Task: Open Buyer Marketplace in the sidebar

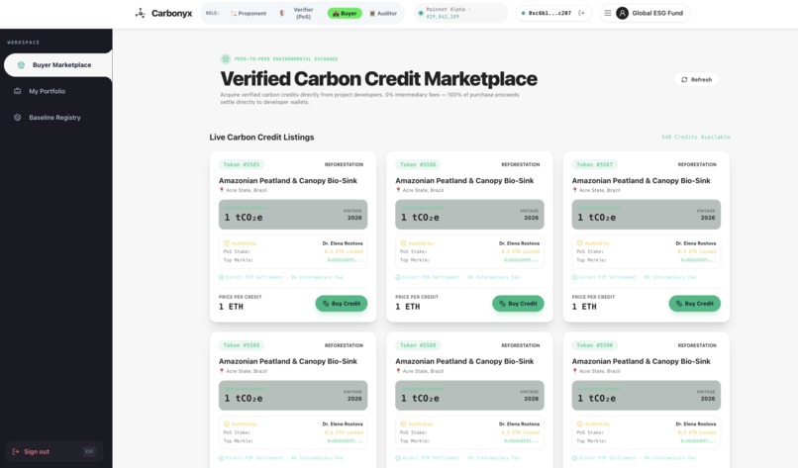Action: (57, 65)
